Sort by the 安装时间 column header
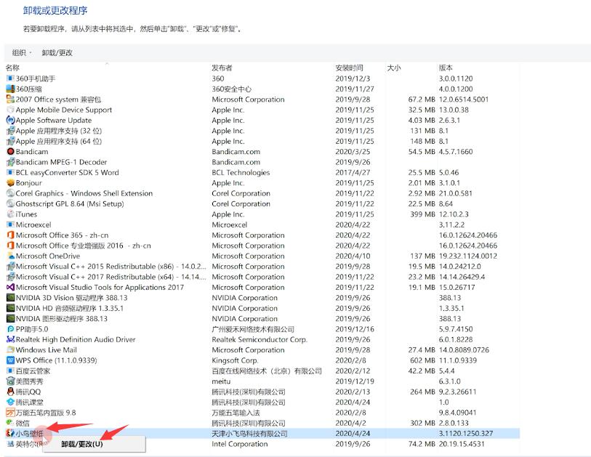Image resolution: width=591 pixels, height=457 pixels. pos(350,68)
